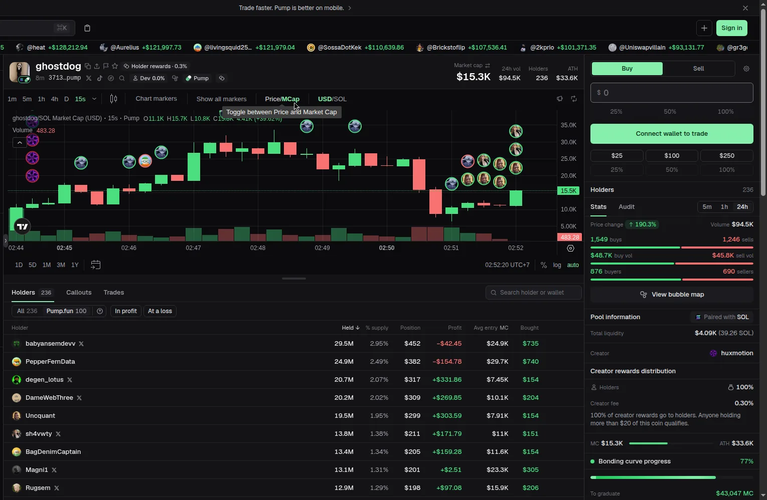Open trade settings gear icon
Screen dimensions: 767x500
(746, 69)
